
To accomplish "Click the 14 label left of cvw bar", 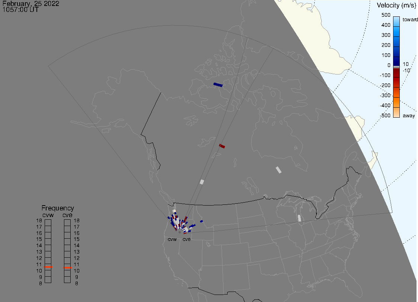I will pos(39,245).
